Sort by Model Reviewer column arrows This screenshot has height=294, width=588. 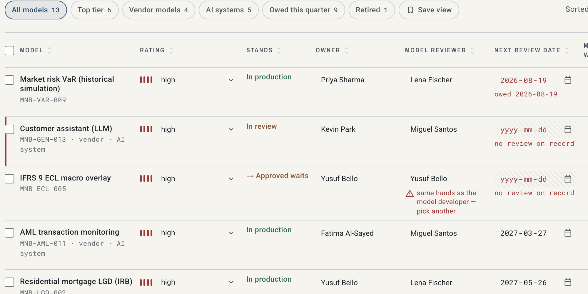click(x=472, y=51)
